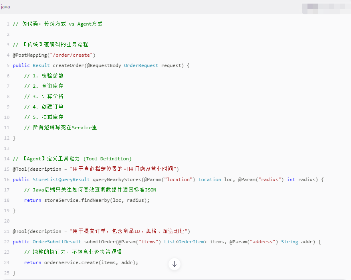Click the comment "// 2. 查询库存"
The height and width of the screenshot is (280, 351).
click(x=44, y=86)
